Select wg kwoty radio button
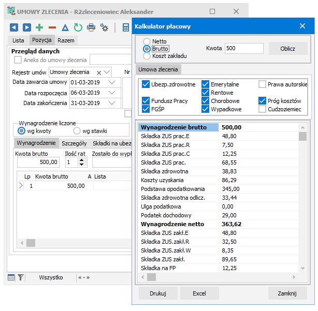Screen dimensions: 318x311 pyautogui.click(x=21, y=131)
